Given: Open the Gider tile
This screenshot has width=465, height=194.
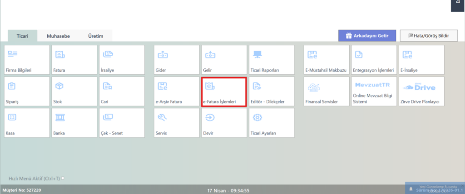Looking at the screenshot, I should click(x=177, y=60).
